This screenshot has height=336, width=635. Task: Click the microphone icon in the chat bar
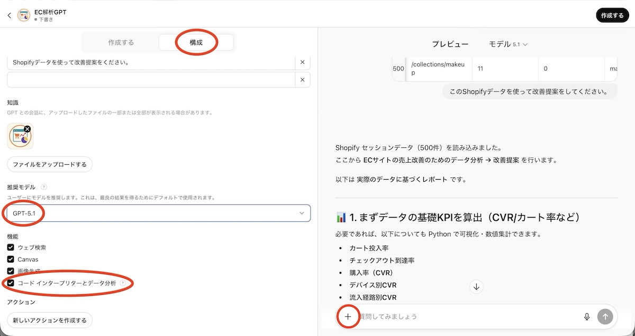tap(587, 316)
